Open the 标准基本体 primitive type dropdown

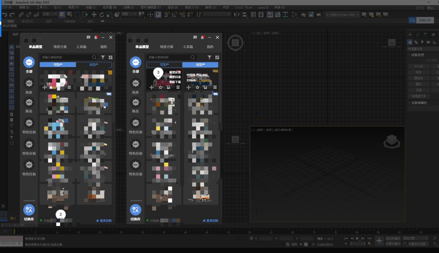[x=423, y=49]
